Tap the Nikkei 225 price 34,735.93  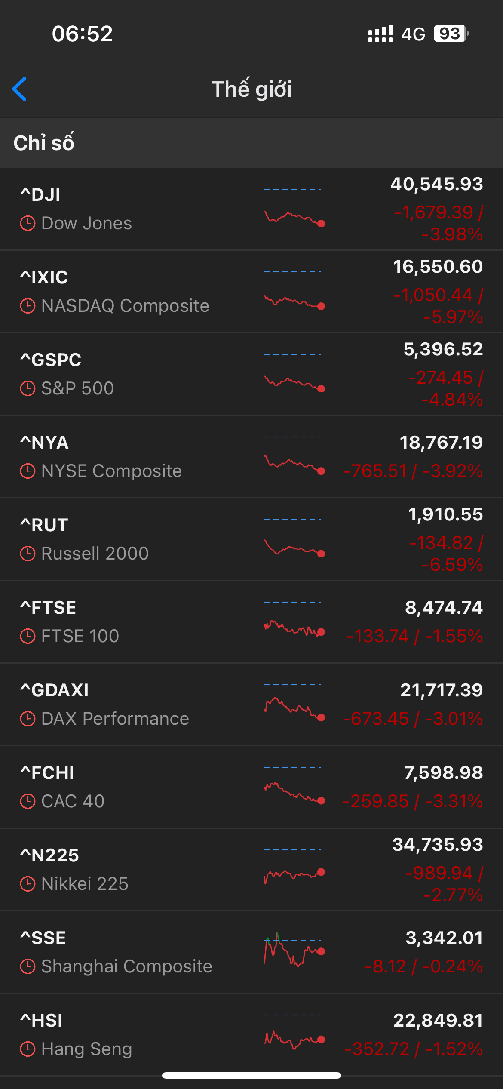click(438, 845)
